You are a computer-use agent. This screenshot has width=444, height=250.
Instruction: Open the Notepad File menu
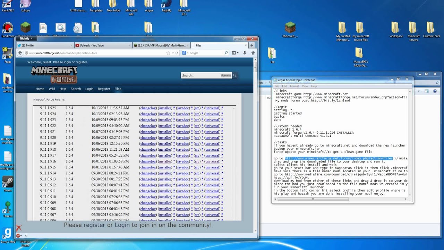[277, 86]
